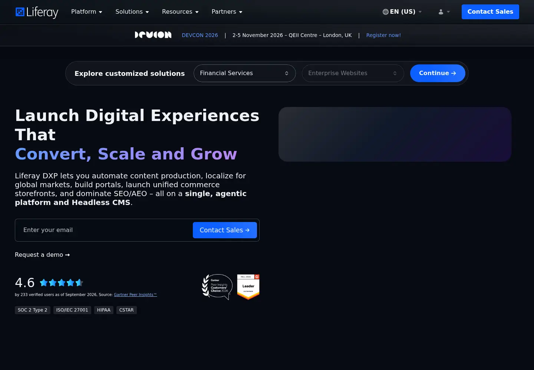
Task: Click the Gartner Customers' Choice badge
Action: coord(217,287)
